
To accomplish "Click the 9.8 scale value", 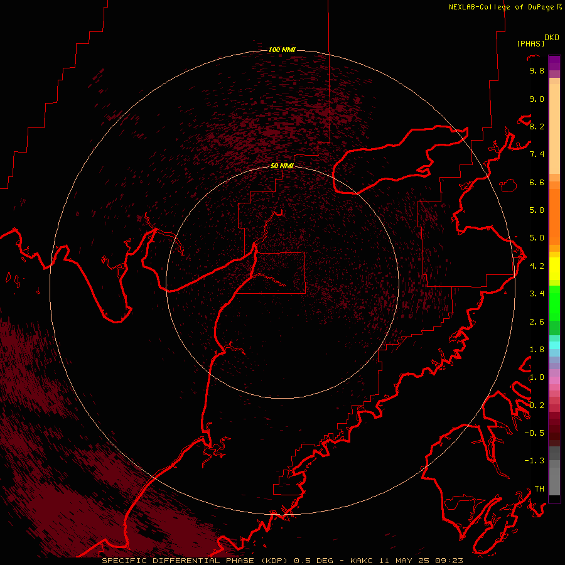I will click(537, 70).
